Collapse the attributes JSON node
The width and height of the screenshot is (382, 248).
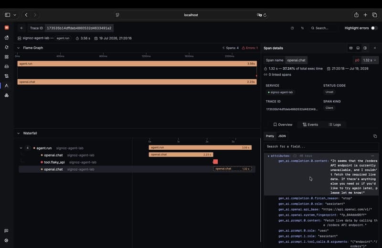268,156
